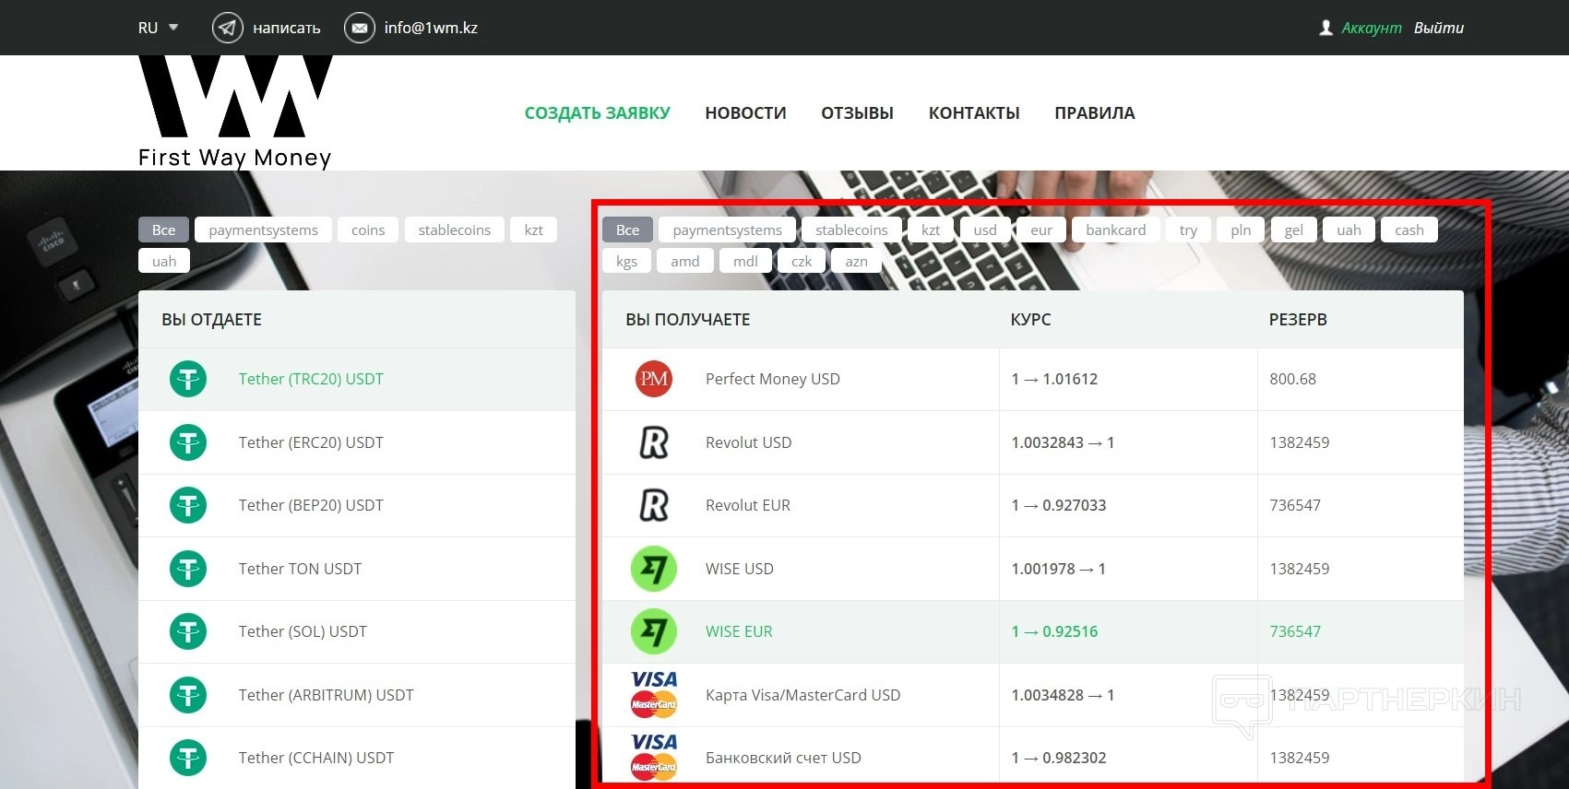Filter receive currencies by usd
1569x789 pixels.
click(985, 230)
